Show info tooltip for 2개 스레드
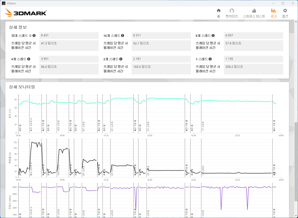298x218 pixels. pyautogui.click(x=121, y=59)
